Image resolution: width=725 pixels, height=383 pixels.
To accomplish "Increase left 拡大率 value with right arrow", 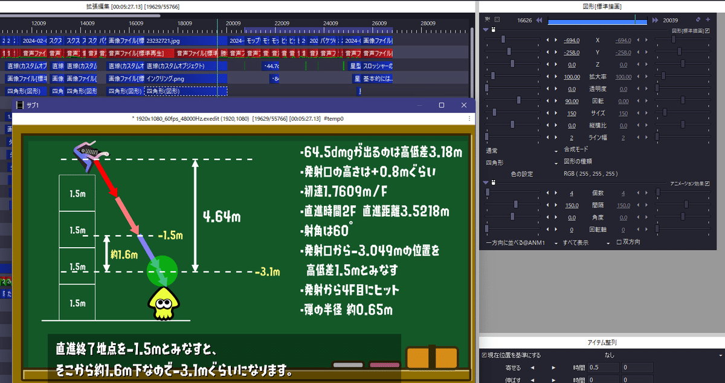I will coord(556,77).
